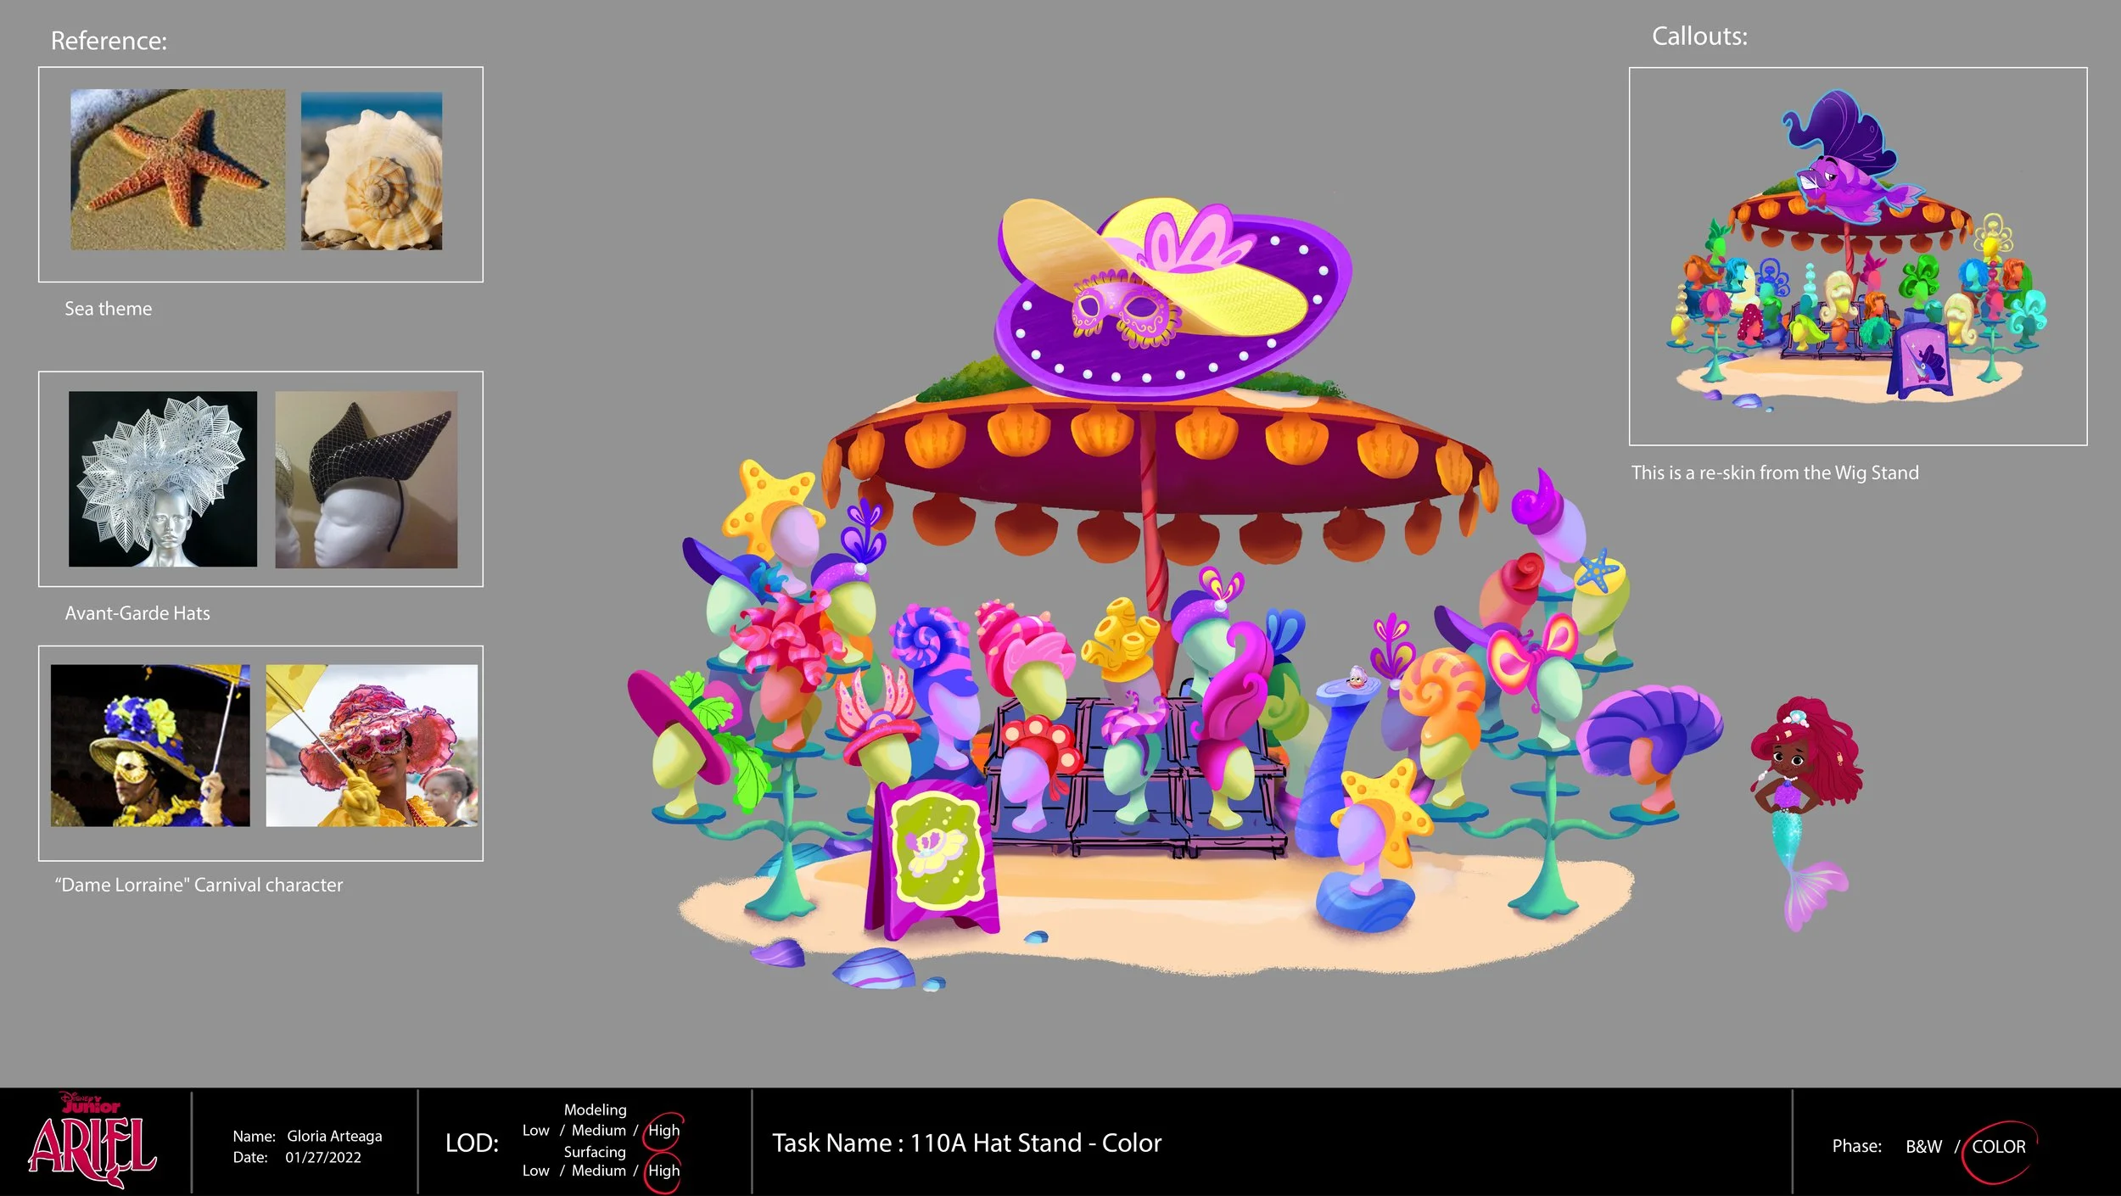This screenshot has width=2121, height=1196.
Task: Click the "Callouts:" heading
Action: [x=1699, y=36]
